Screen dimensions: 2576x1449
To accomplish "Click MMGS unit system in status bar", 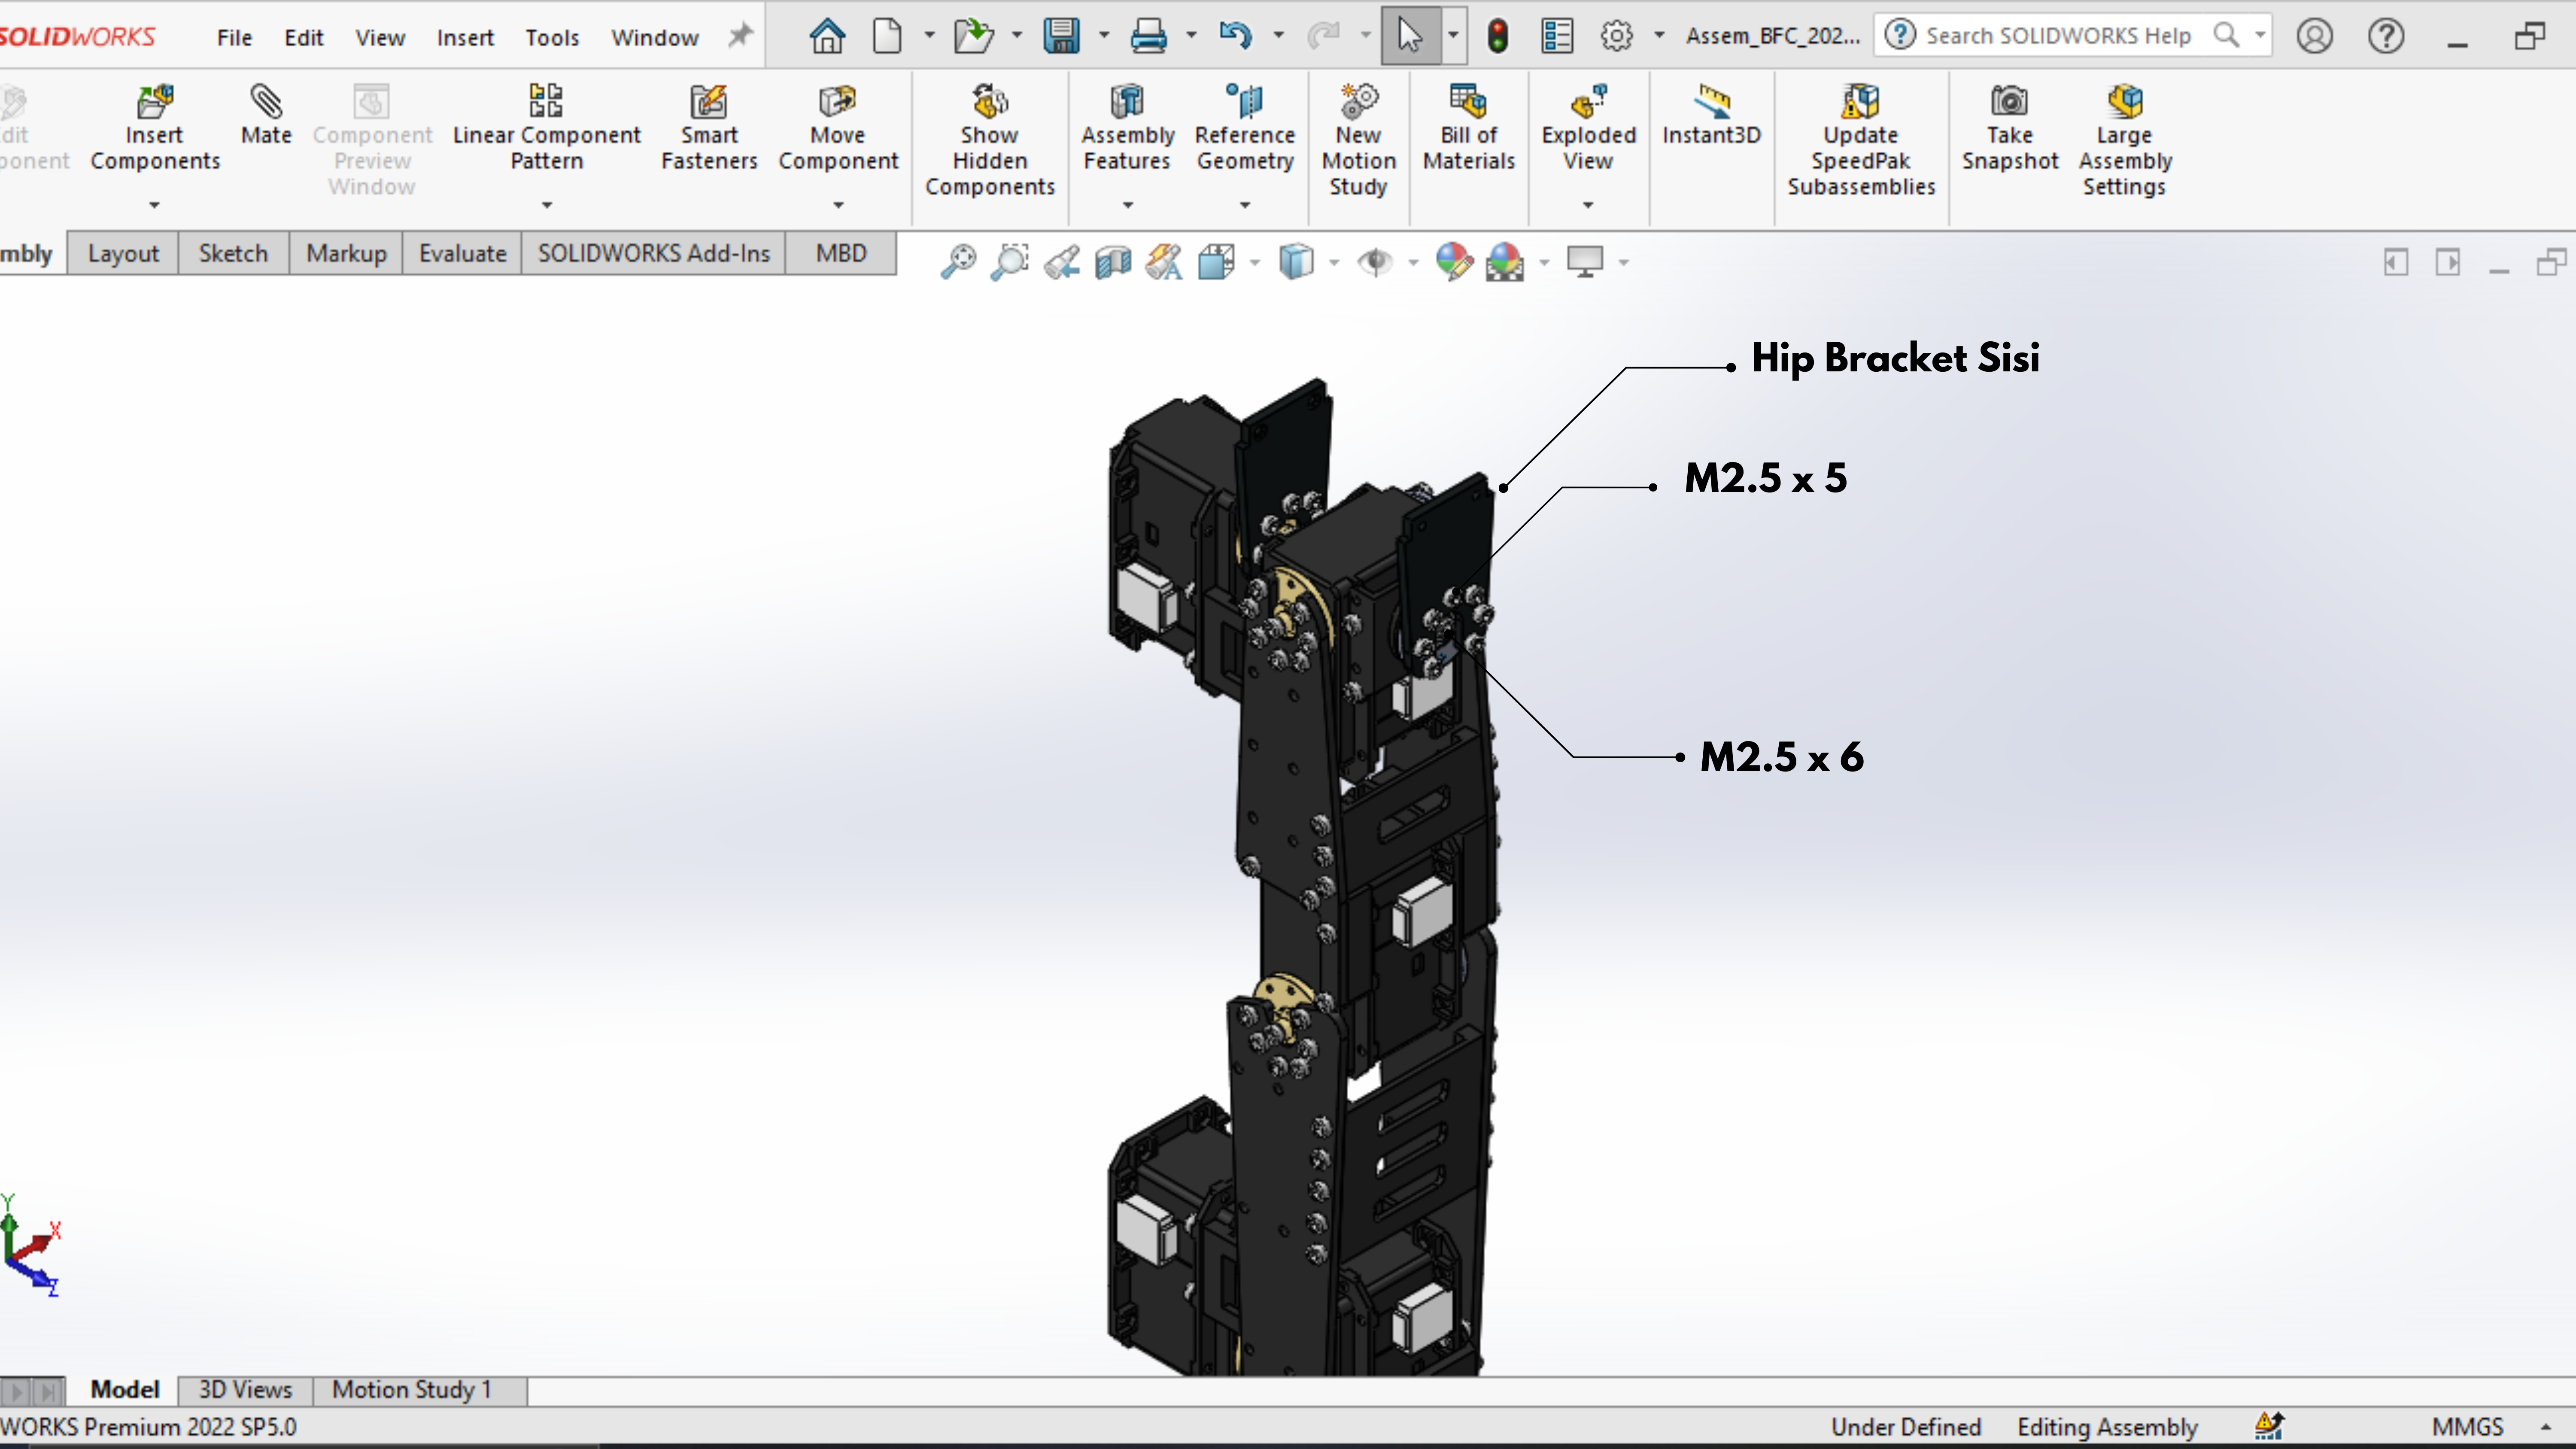I will [x=2467, y=1427].
